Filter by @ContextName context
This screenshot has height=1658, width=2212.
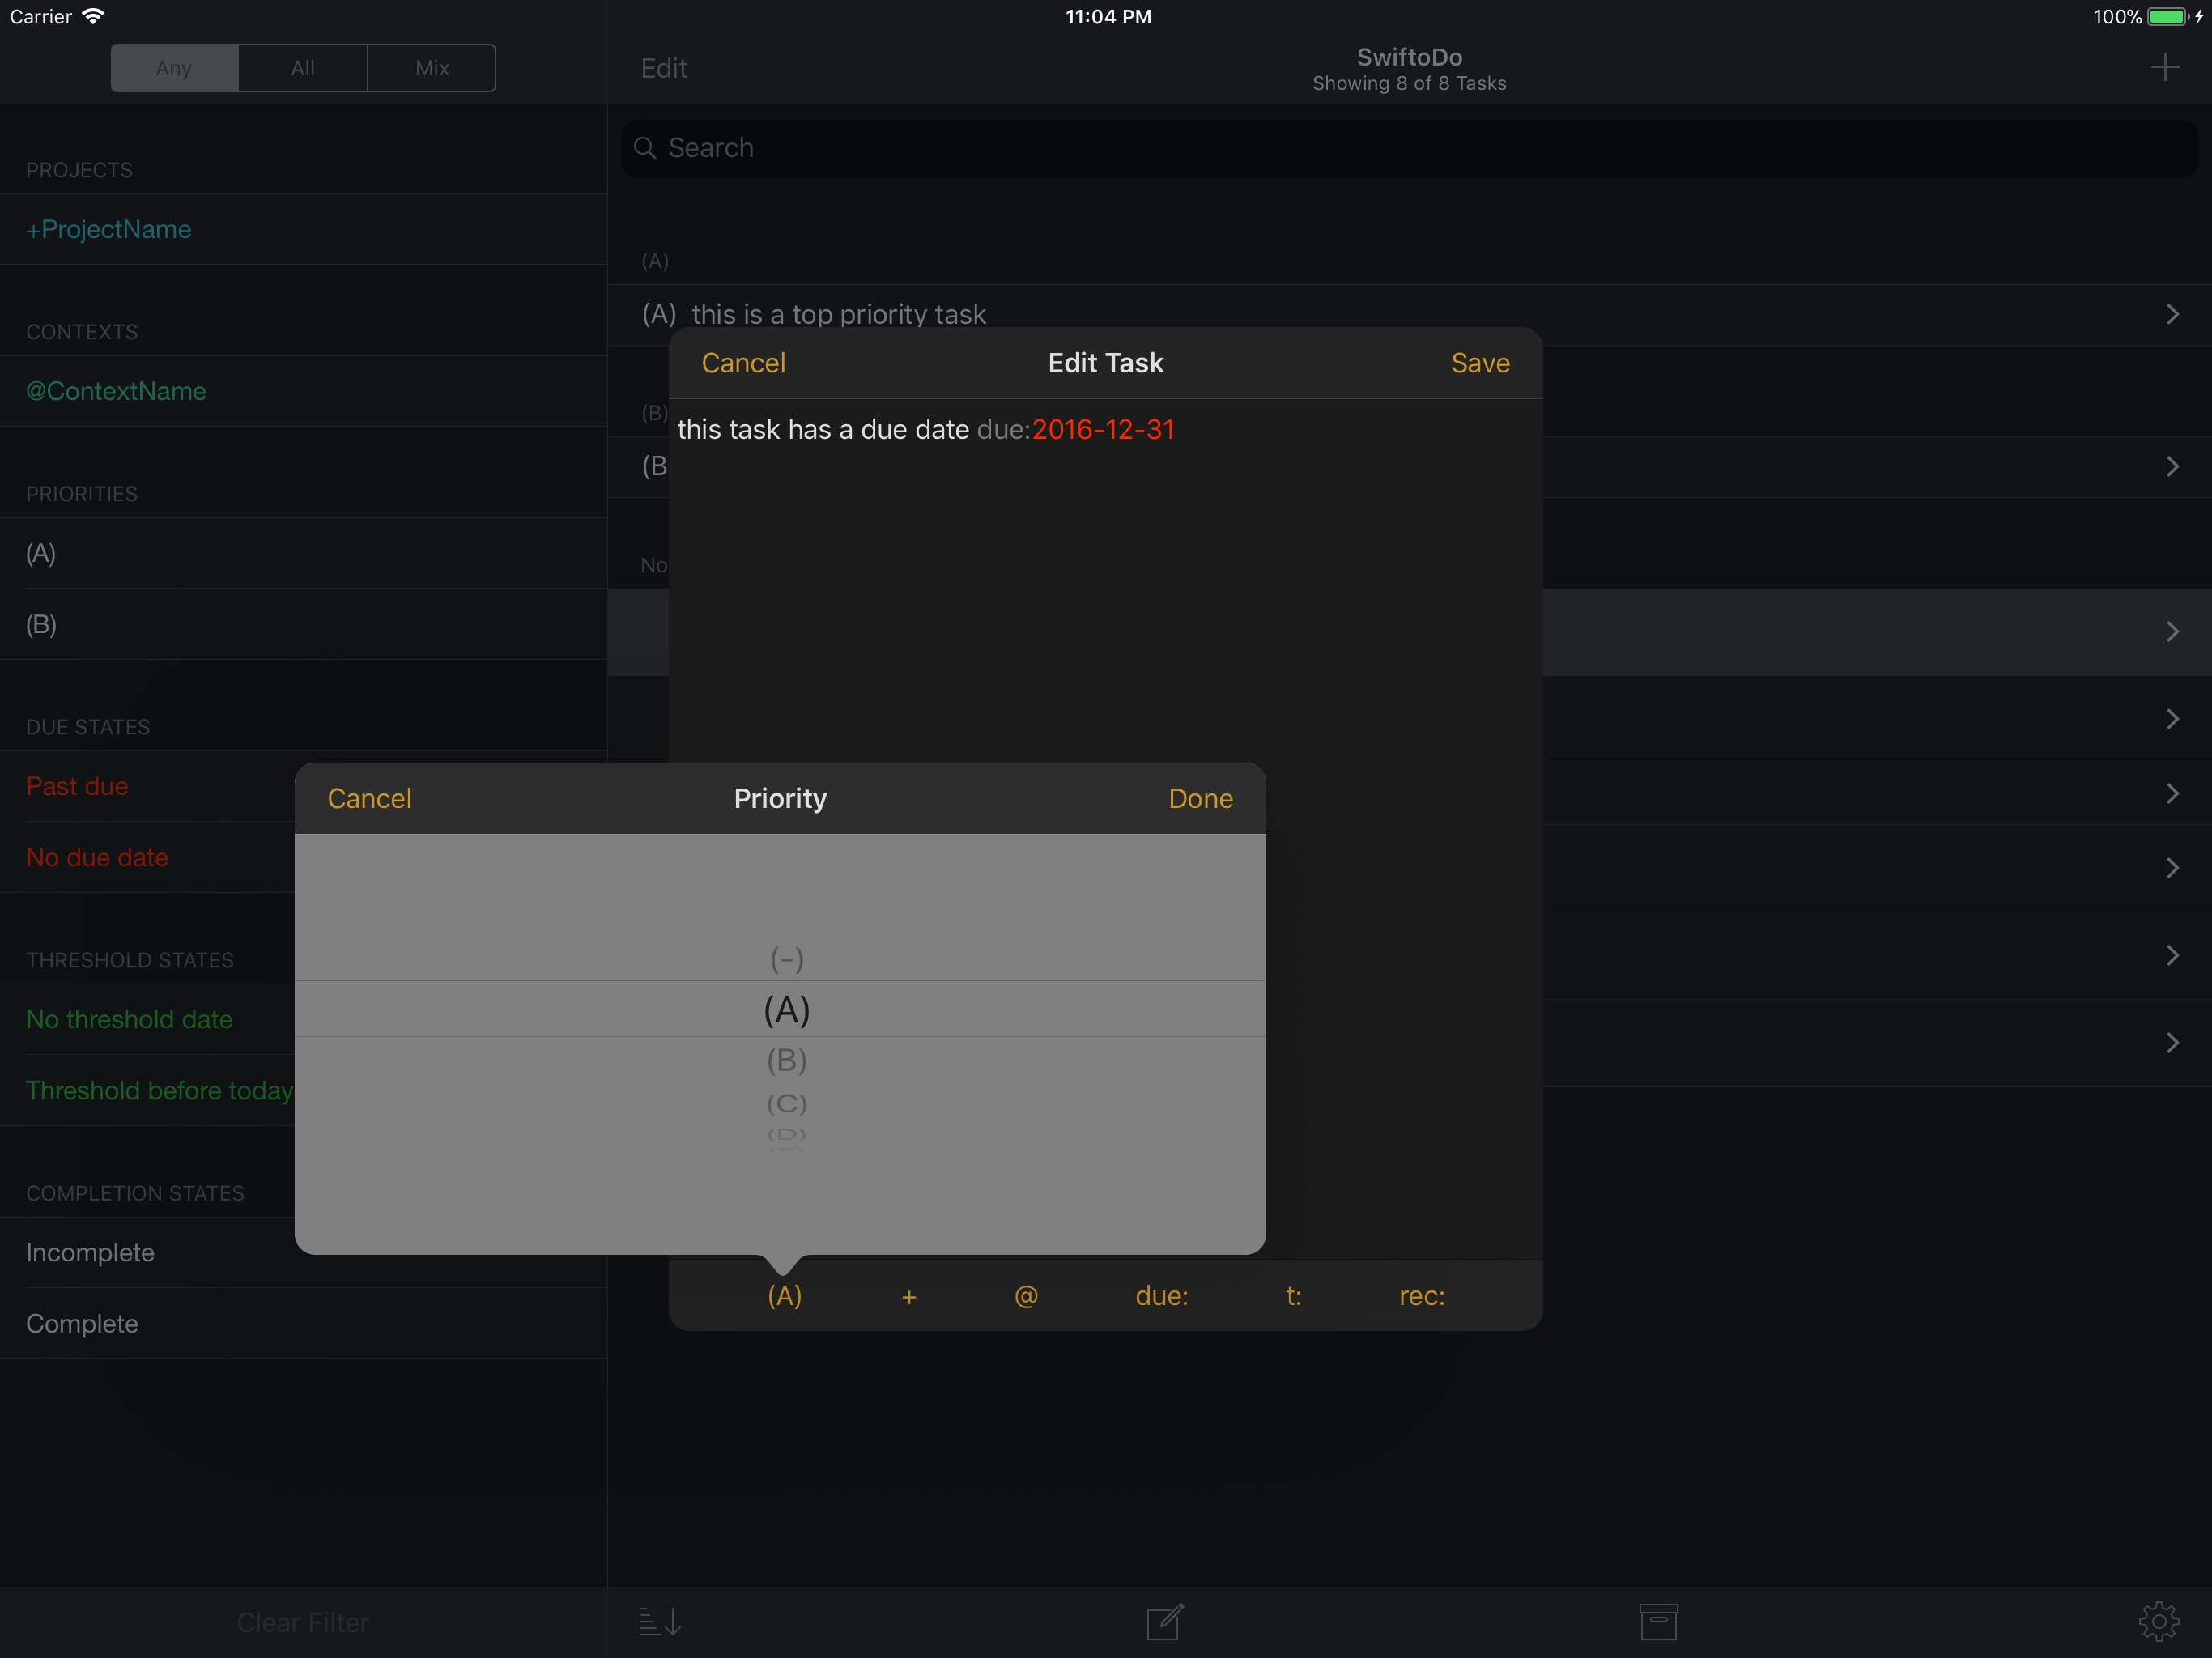(x=303, y=391)
